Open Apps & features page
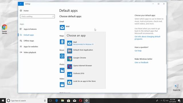 pos(28,29)
